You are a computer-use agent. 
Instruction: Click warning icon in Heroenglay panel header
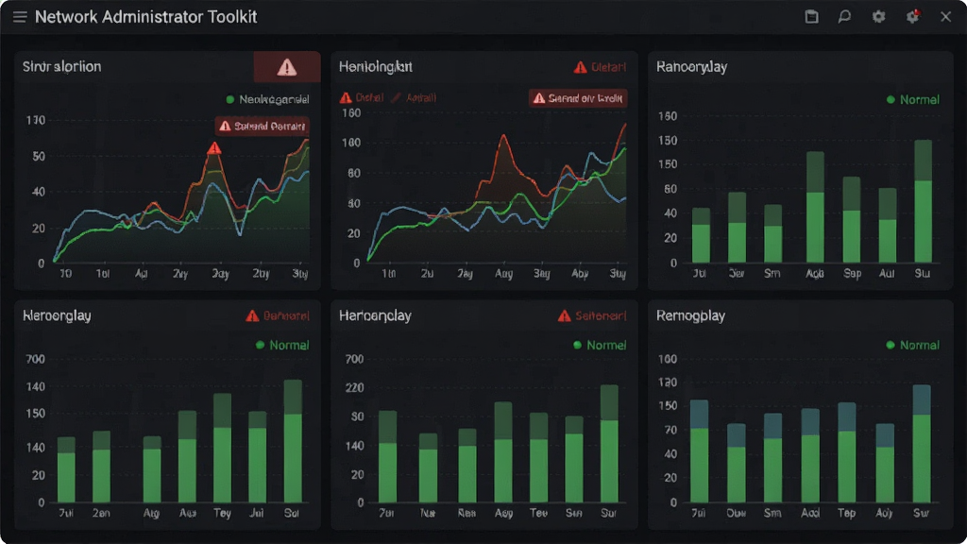pos(252,315)
